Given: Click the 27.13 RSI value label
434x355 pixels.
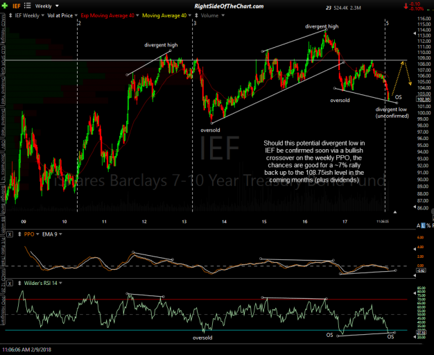Looking at the screenshot, I should pyautogui.click(x=422, y=332).
